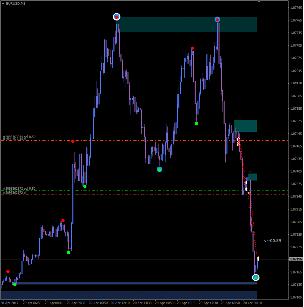The image size is (304, 307).
Task: Select the white-ringed green dot at the latest low
Action: pyautogui.click(x=256, y=278)
